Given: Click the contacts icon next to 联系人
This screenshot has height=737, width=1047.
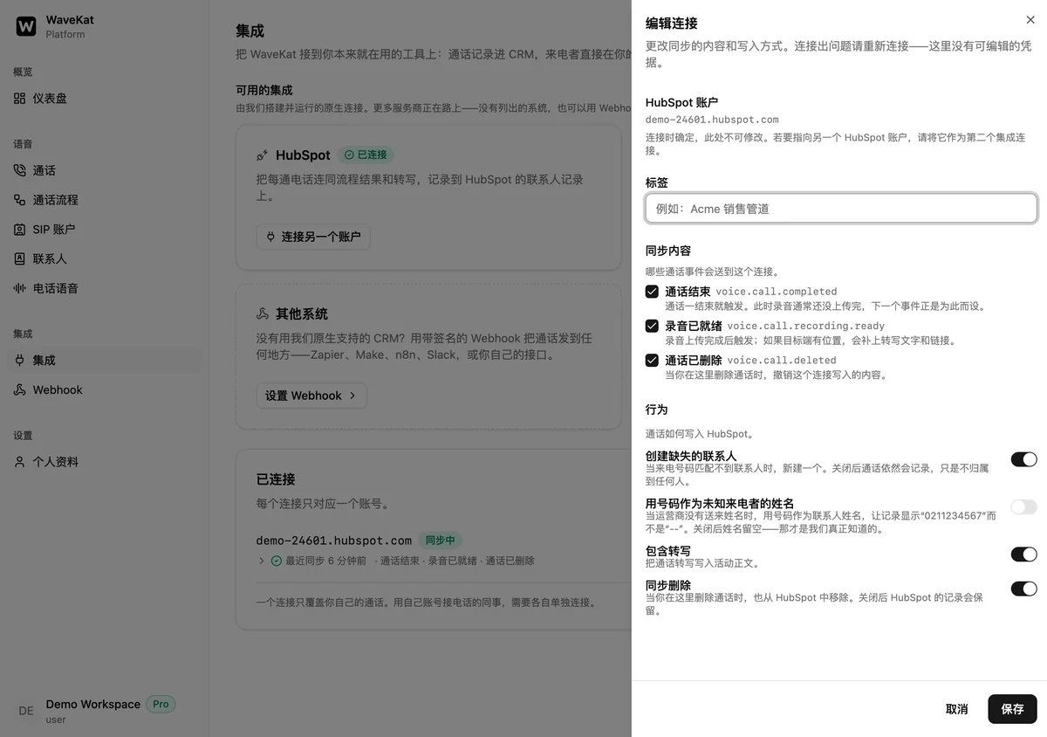Looking at the screenshot, I should 20,259.
